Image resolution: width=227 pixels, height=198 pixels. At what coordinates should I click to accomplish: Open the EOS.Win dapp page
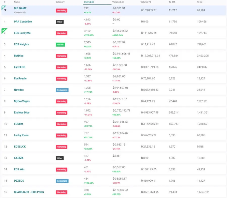(x=19, y=169)
